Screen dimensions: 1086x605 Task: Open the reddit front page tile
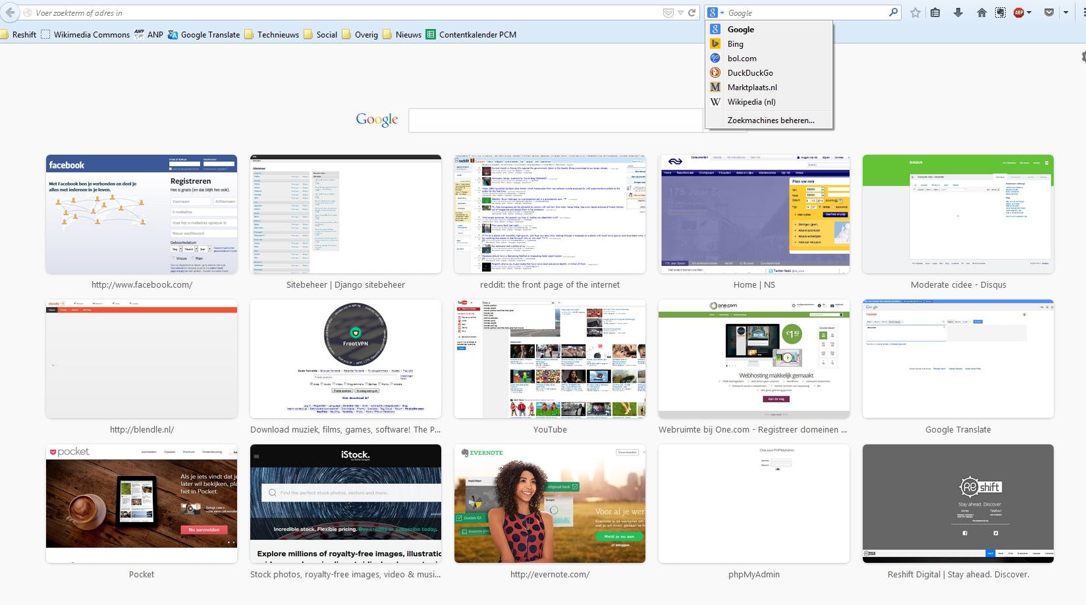[x=550, y=214]
